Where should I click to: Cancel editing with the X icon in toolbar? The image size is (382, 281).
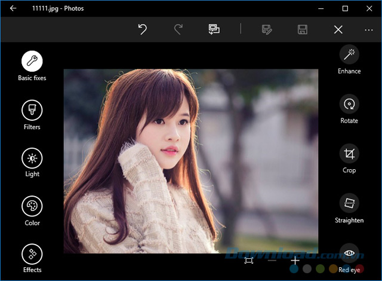338,30
